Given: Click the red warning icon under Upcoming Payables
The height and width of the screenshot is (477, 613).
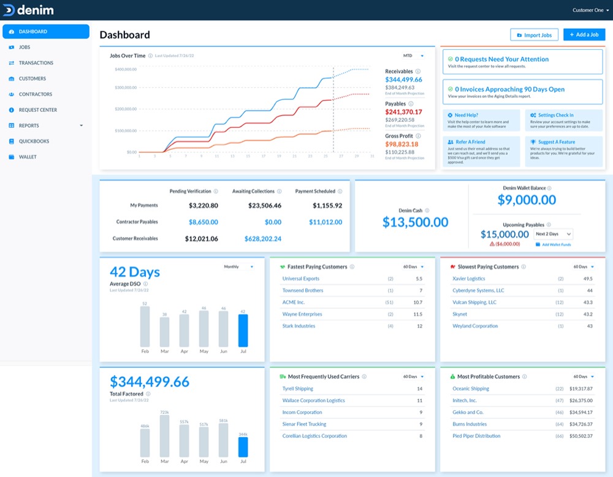Looking at the screenshot, I should [x=492, y=244].
